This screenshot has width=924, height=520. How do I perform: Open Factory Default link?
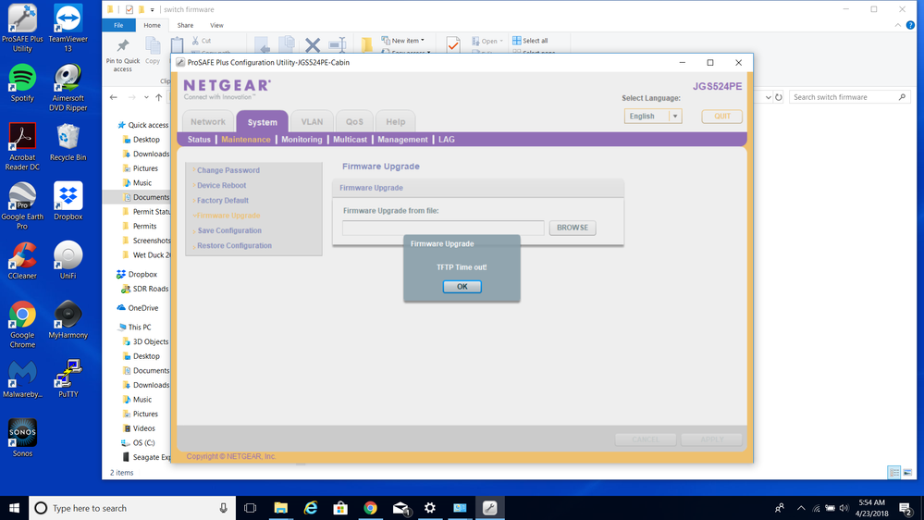[x=223, y=201]
